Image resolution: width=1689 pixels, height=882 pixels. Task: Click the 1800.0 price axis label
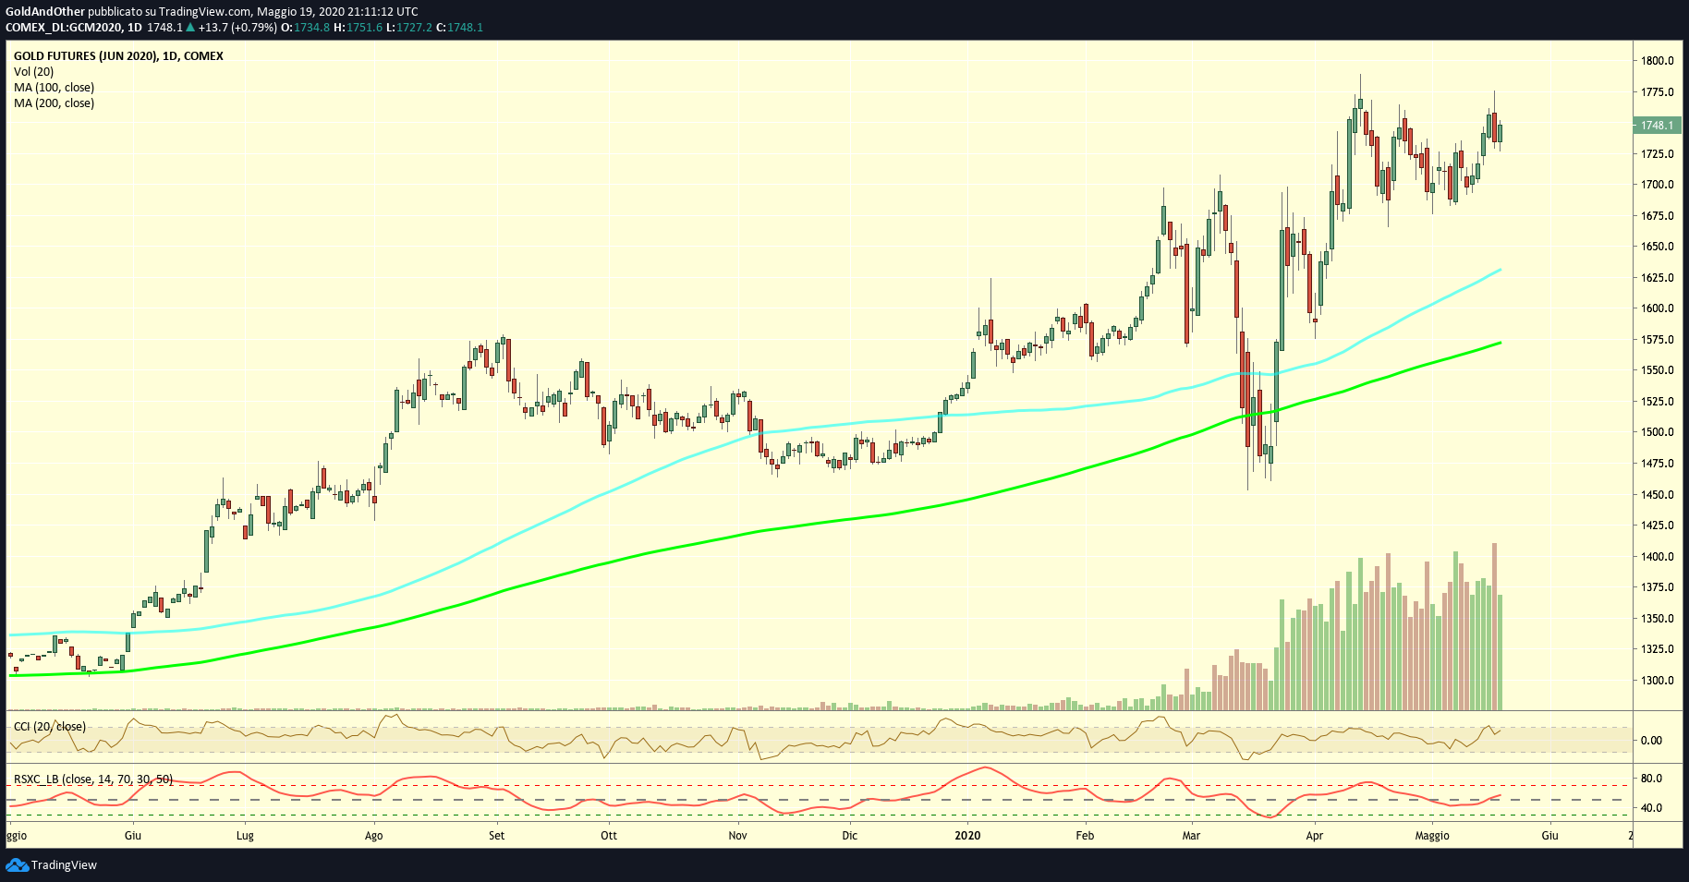[1658, 61]
